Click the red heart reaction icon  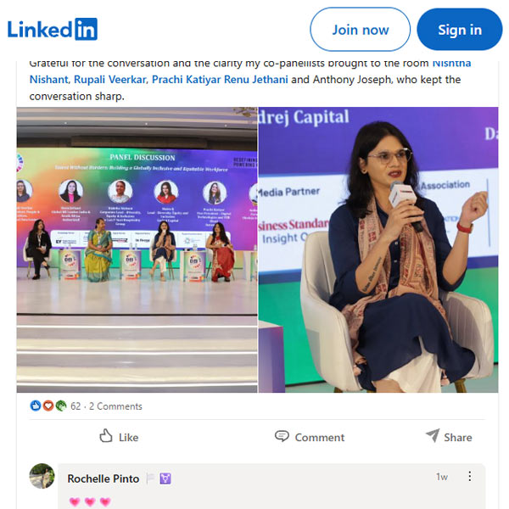[48, 406]
